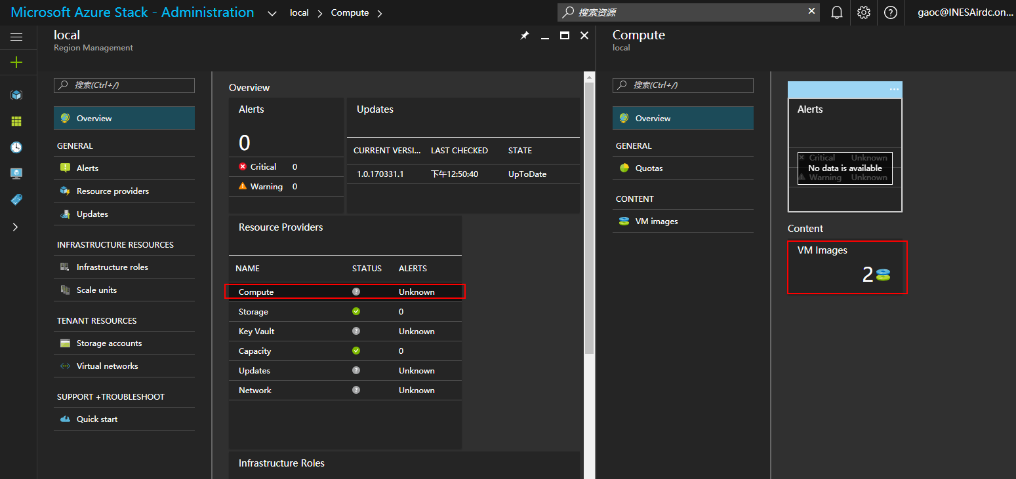The height and width of the screenshot is (479, 1016).
Task: Open the Infrastructure Roles tile
Action: coord(405,465)
